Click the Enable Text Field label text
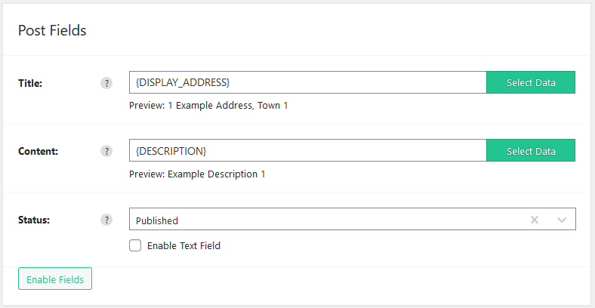Viewport: 595px width, 308px height. [x=183, y=246]
